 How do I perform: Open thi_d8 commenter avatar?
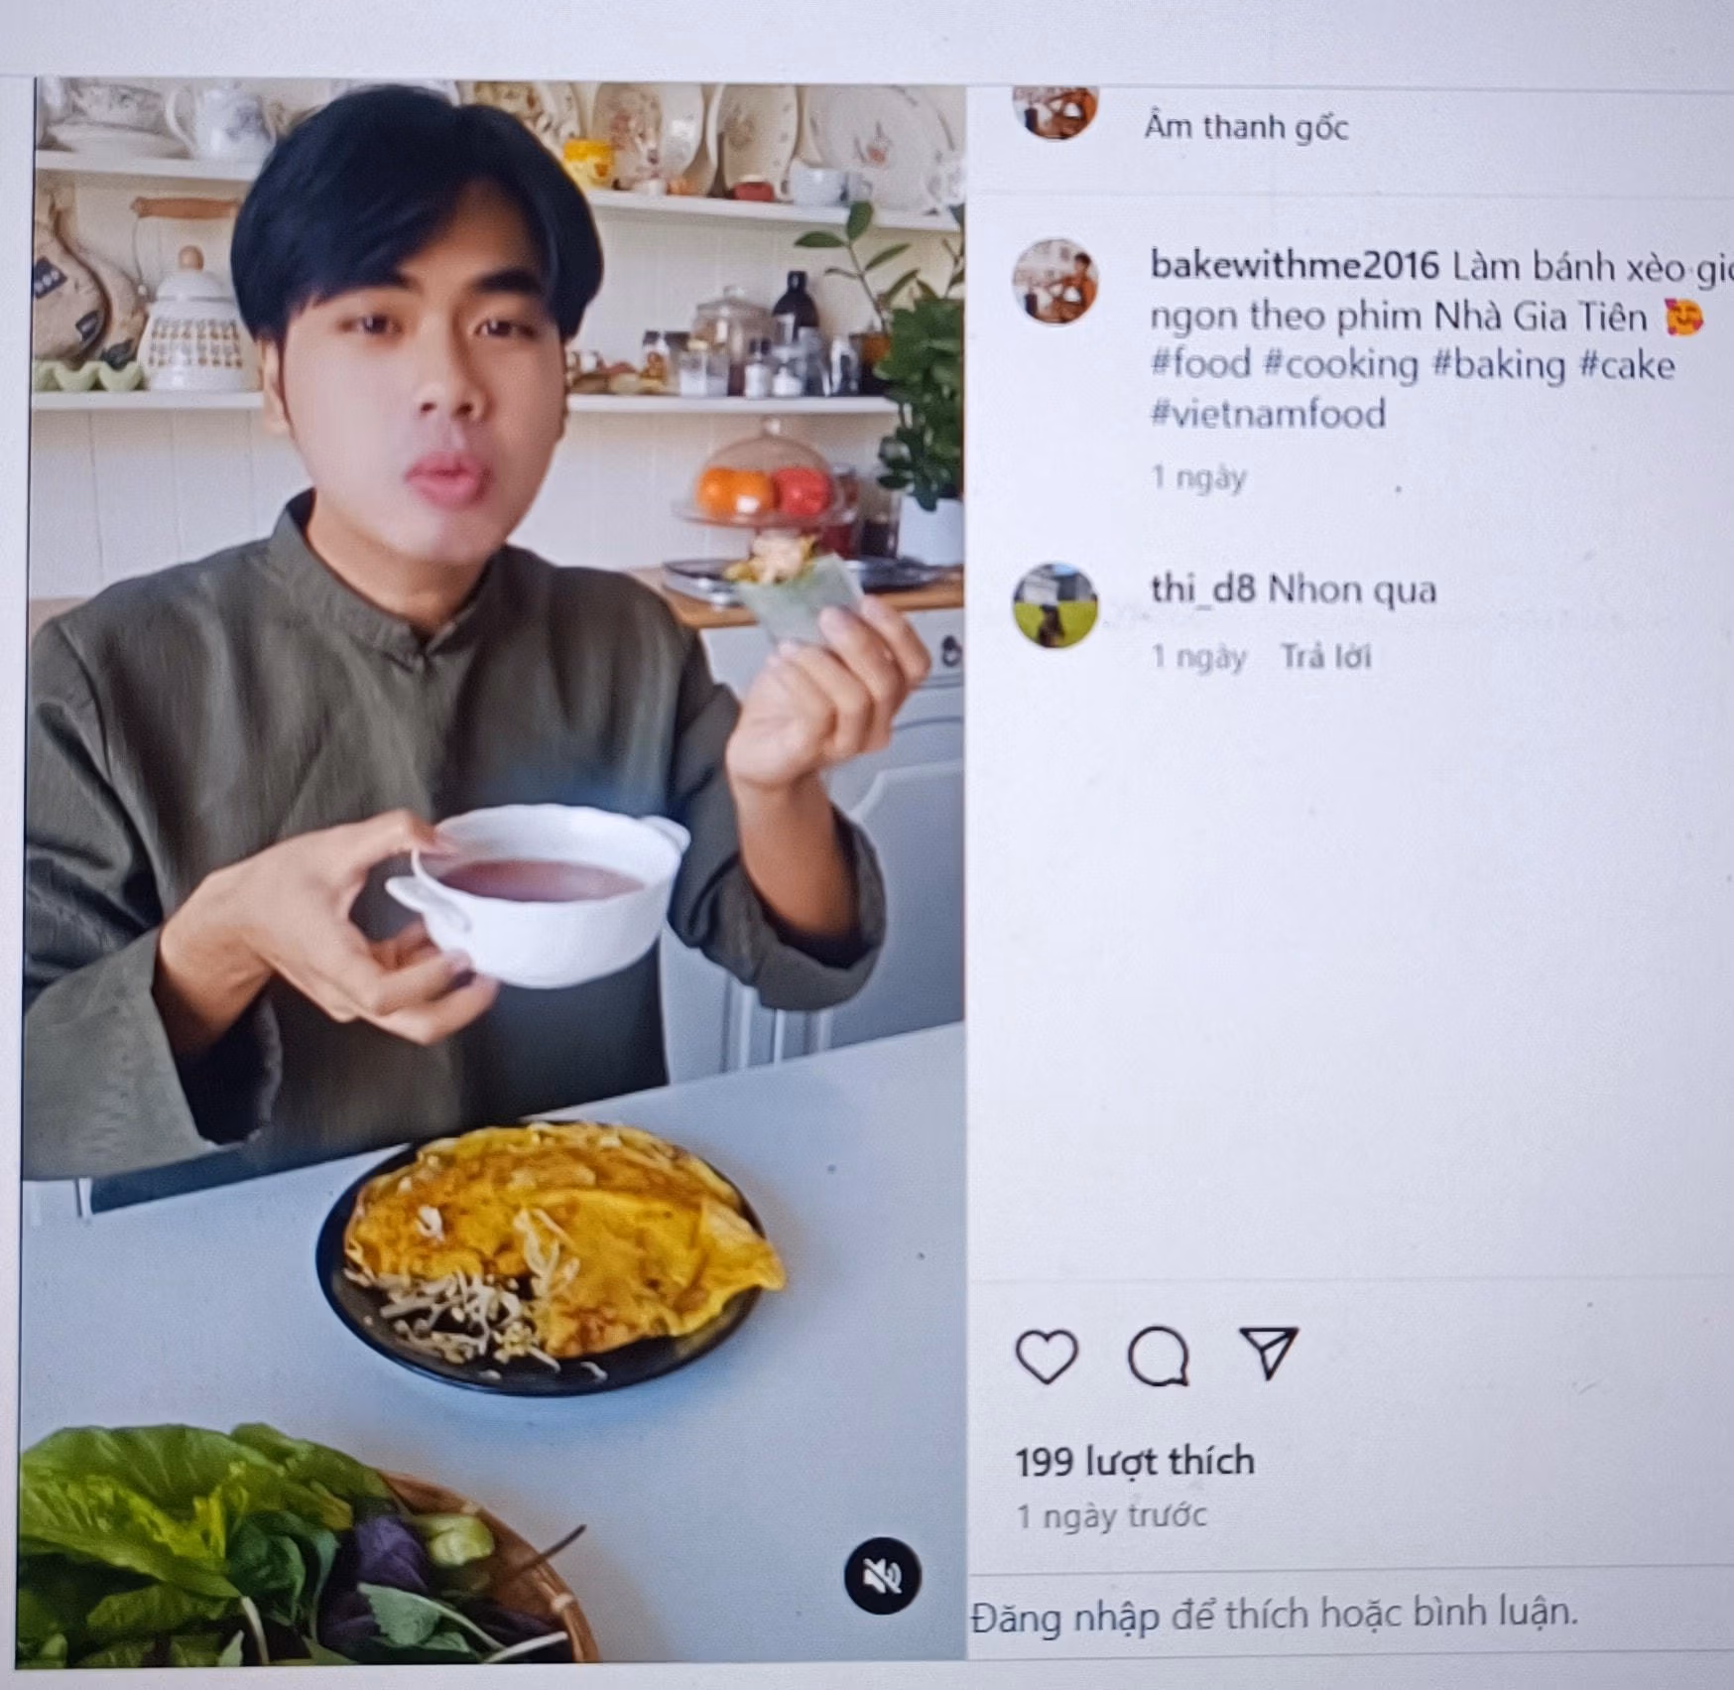1054,604
